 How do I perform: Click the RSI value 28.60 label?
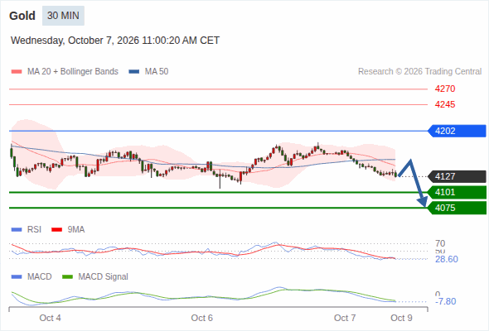coord(447,259)
